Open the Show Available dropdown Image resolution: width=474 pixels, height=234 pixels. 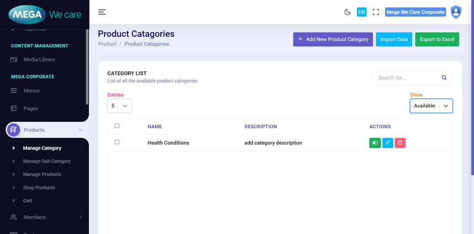click(x=431, y=106)
